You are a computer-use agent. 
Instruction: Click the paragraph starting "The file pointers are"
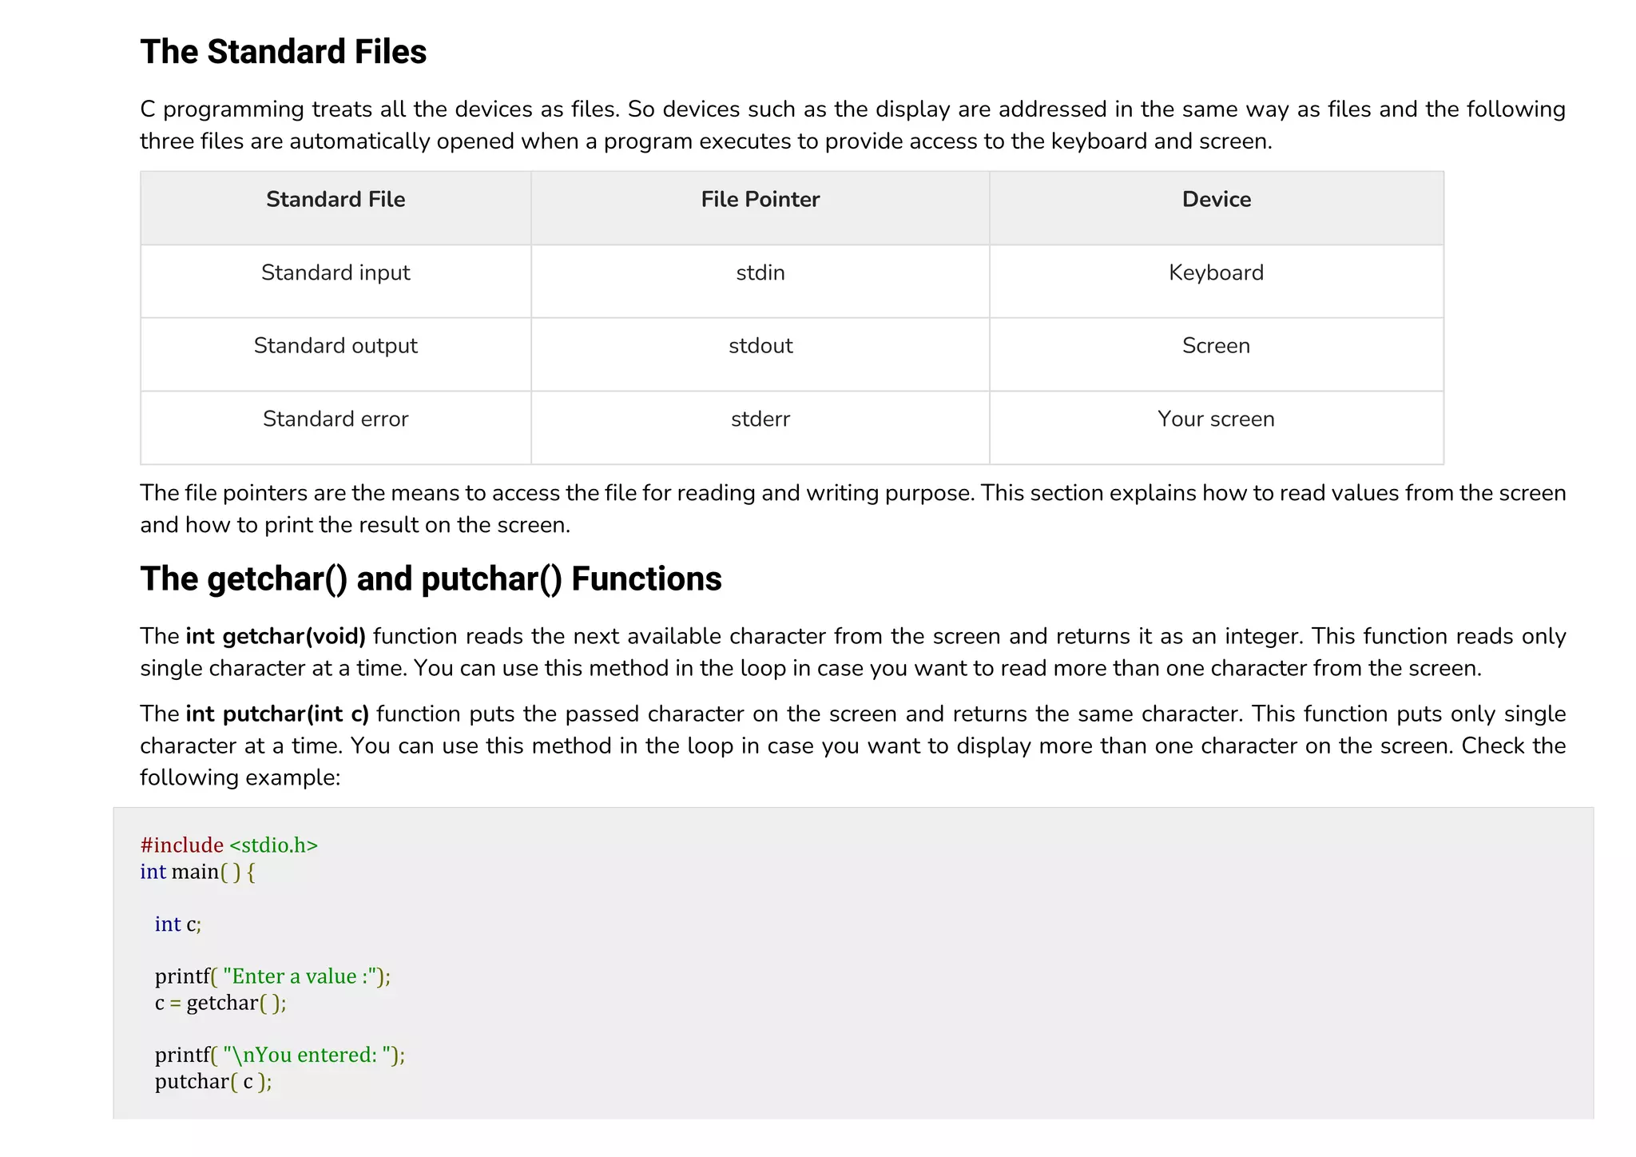pos(852,509)
